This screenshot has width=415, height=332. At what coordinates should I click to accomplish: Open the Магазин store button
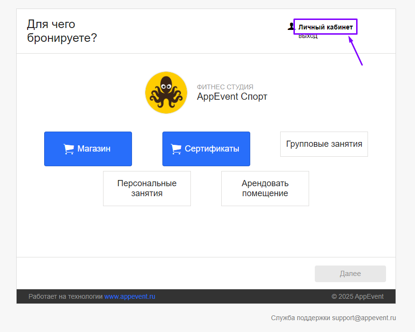point(88,149)
